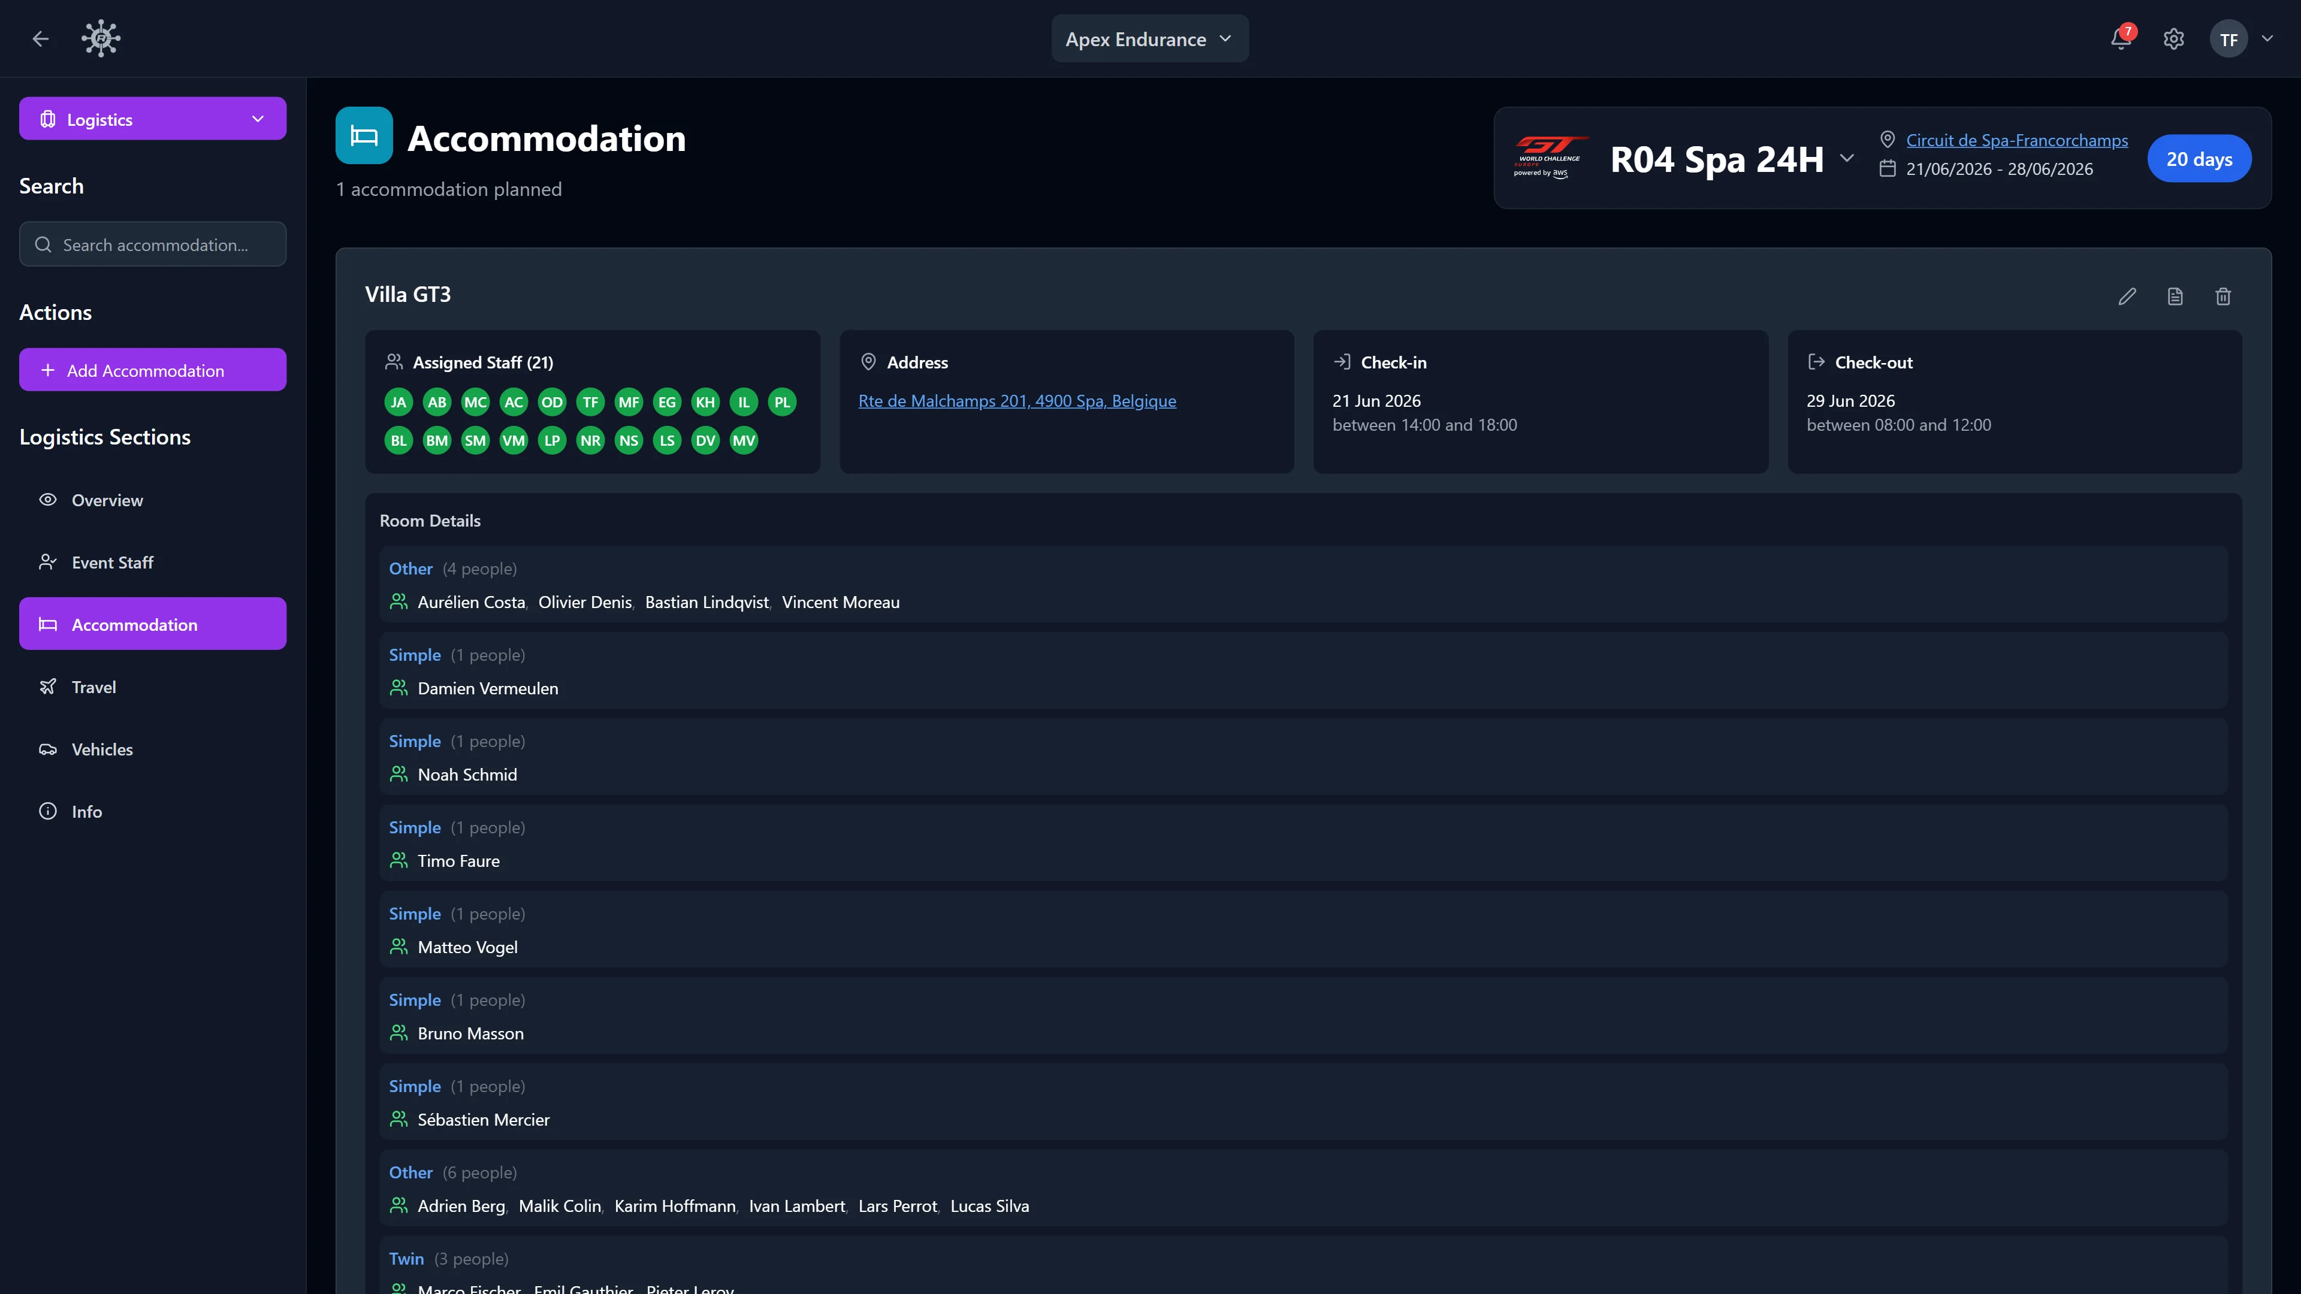Click the 29 Jun 2026 check-out date
The image size is (2301, 1294).
tap(1850, 401)
